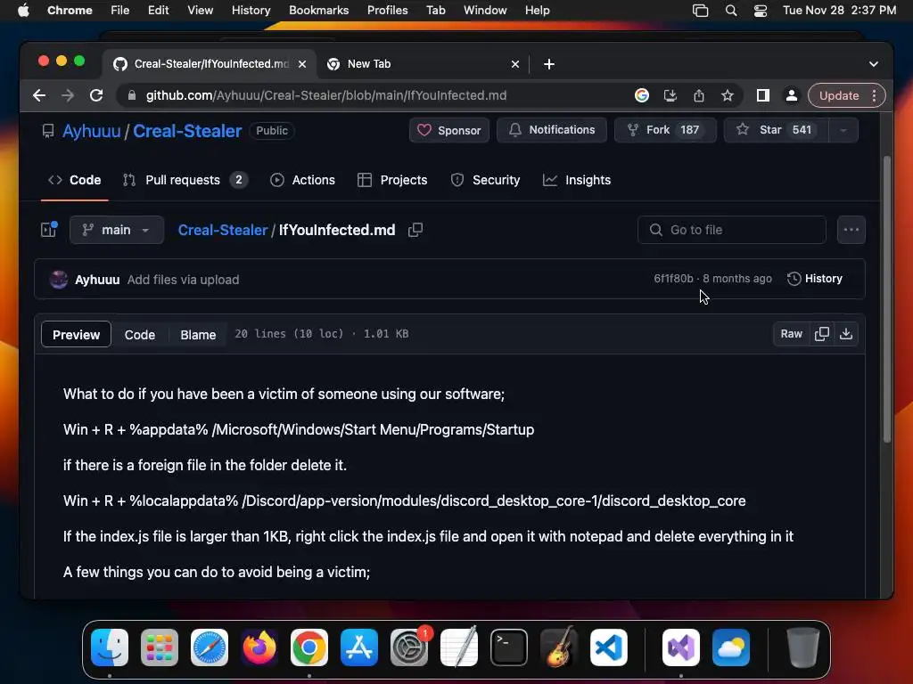
Task: Open Visual Studio Code from the Dock
Action: click(608, 647)
